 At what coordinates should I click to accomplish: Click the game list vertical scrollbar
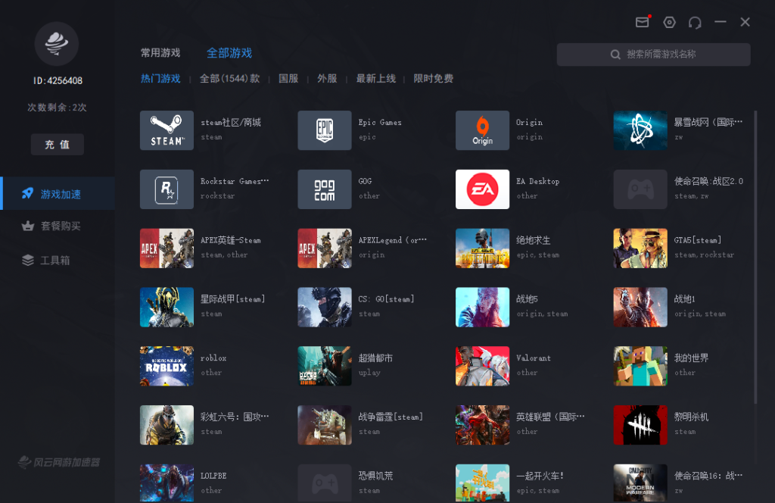755,258
